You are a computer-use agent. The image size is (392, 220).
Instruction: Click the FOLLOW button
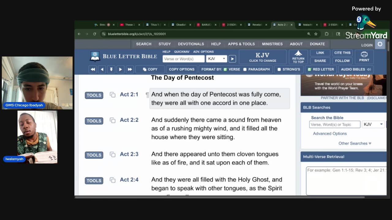(342, 61)
